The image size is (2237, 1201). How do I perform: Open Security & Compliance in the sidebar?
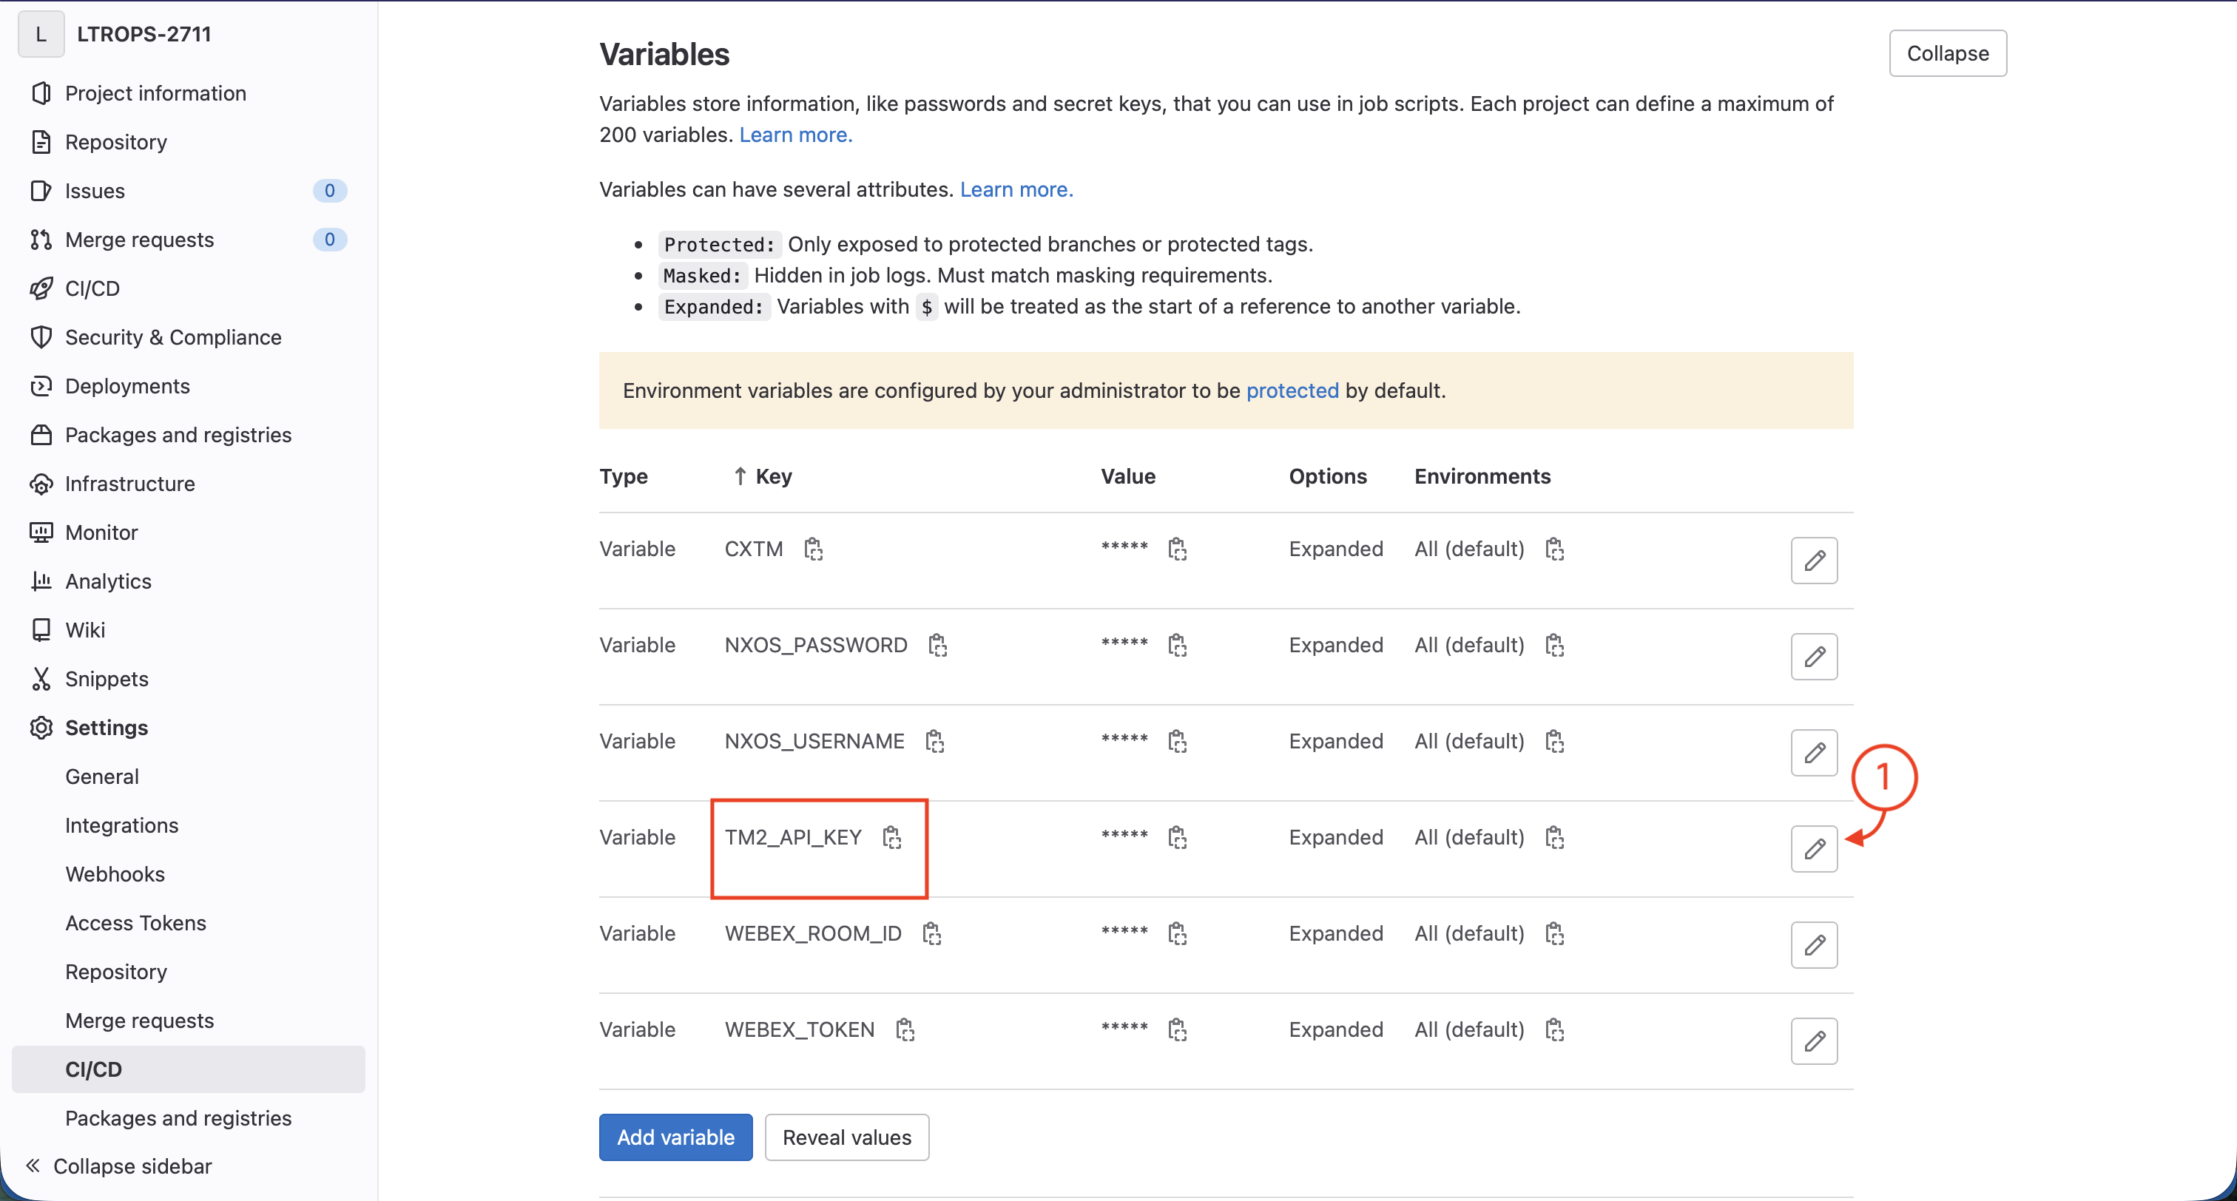(x=173, y=337)
